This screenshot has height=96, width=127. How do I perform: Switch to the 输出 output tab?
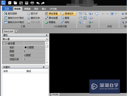(x=44, y=9)
